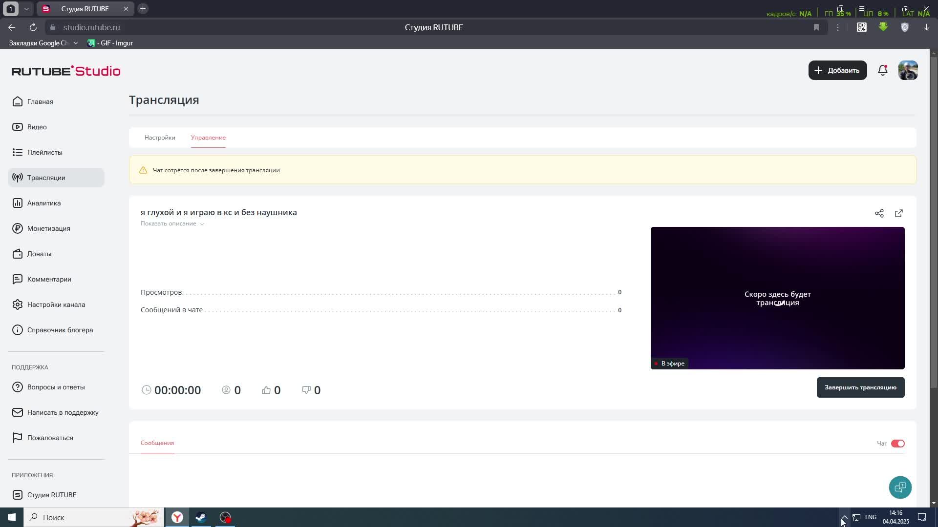Click the В эфире live badge
Screen dimensions: 938x527
point(670,364)
